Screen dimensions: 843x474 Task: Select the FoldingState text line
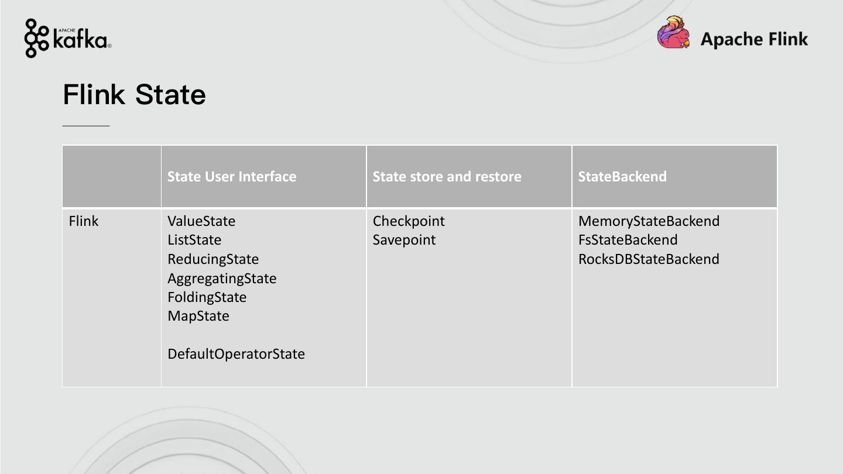[207, 297]
